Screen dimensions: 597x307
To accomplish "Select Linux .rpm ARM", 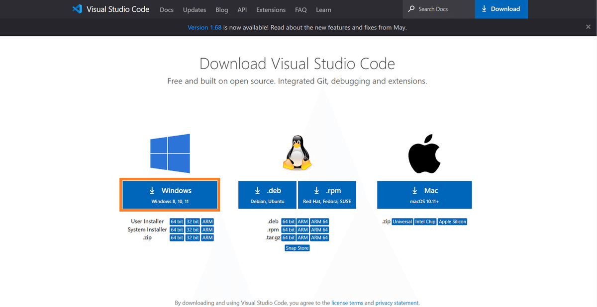I will (302, 230).
